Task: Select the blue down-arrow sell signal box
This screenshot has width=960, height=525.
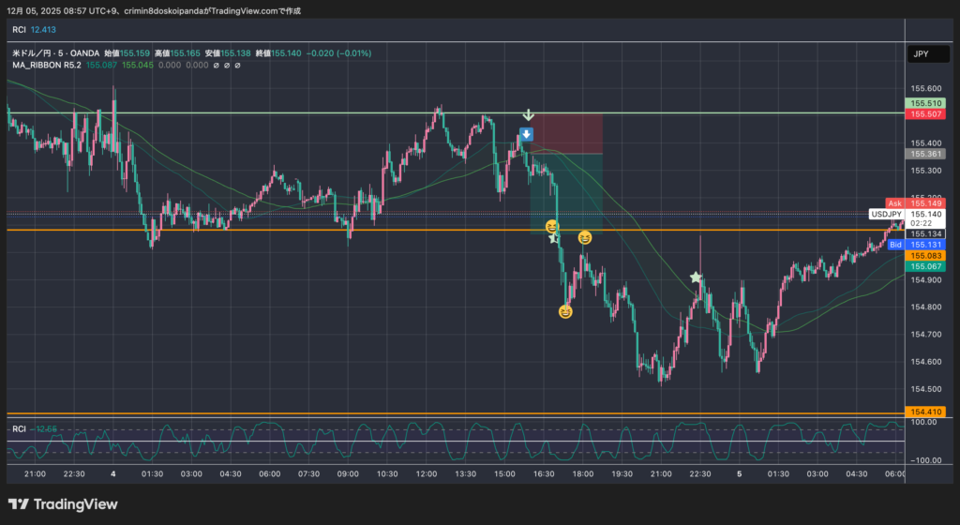Action: coord(527,134)
